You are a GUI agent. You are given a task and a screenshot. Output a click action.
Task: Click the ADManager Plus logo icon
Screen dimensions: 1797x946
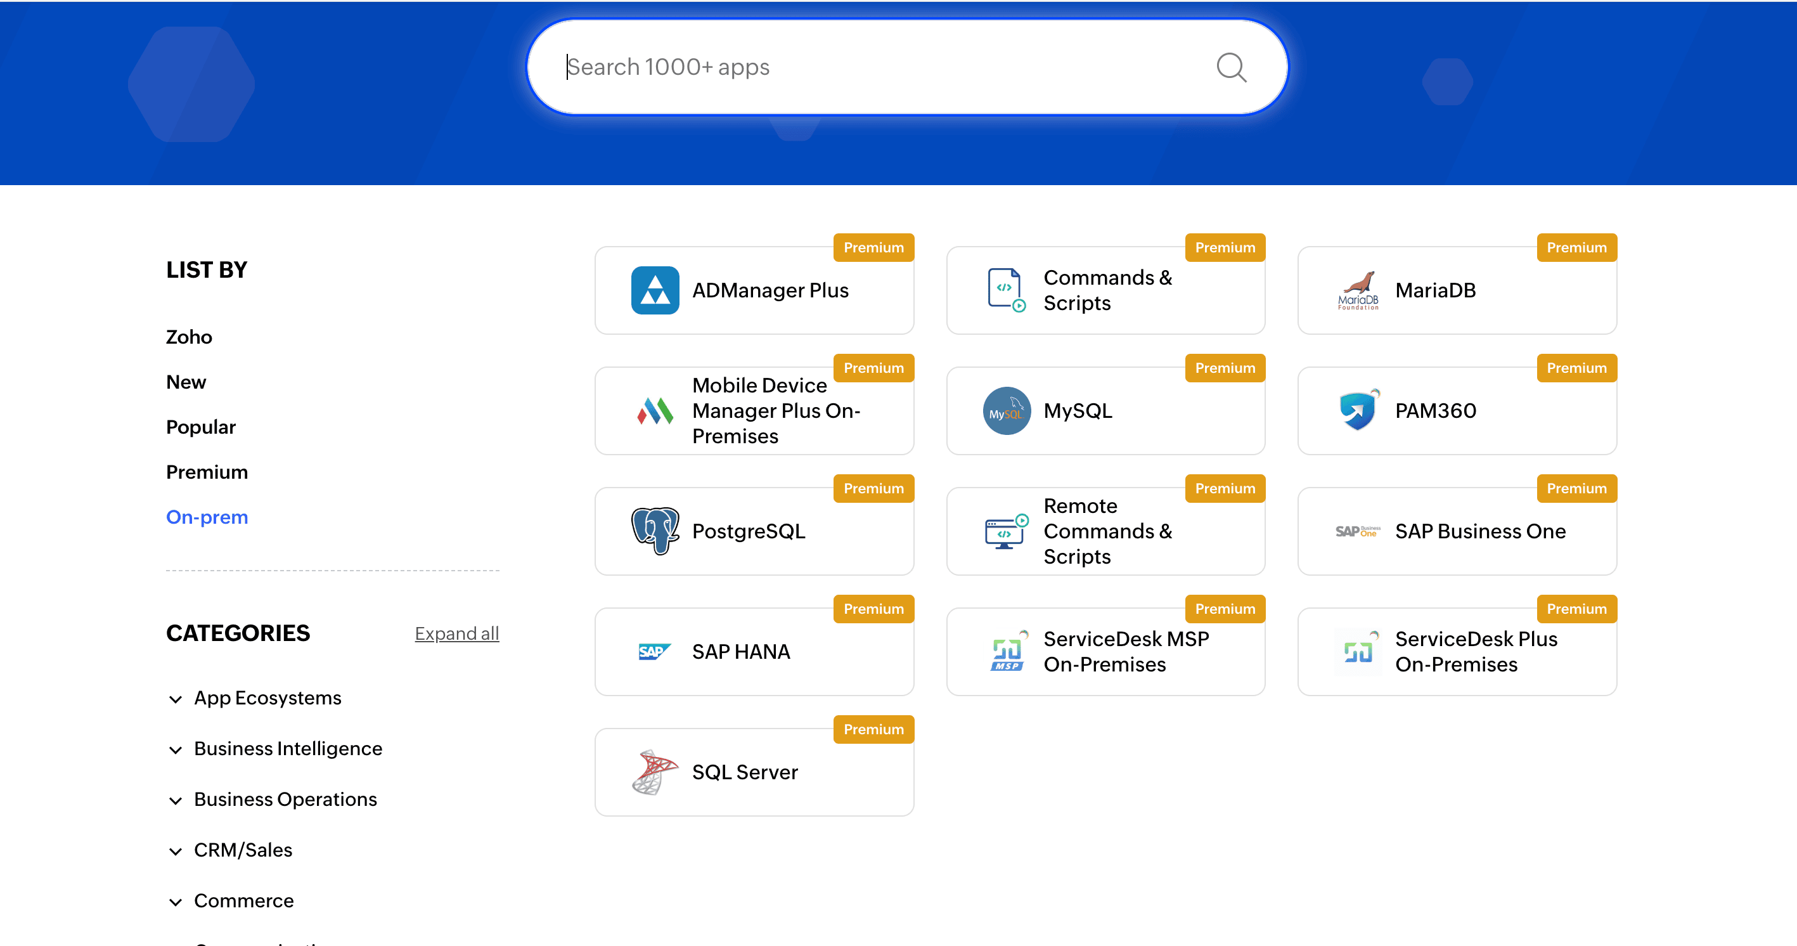tap(654, 290)
